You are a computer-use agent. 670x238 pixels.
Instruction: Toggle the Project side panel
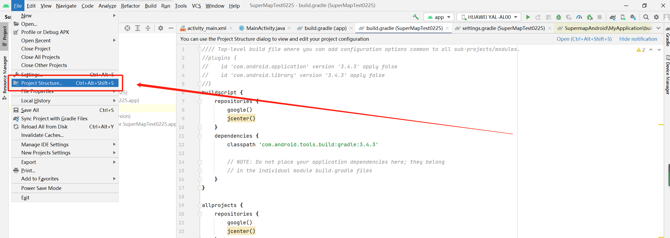(4, 36)
